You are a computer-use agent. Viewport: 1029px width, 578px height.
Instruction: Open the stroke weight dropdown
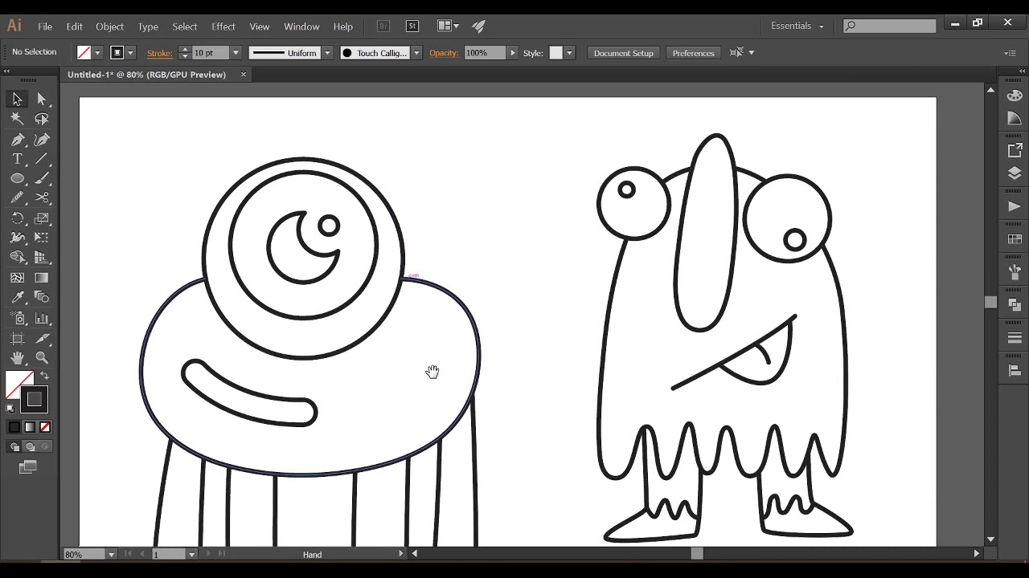tap(236, 53)
